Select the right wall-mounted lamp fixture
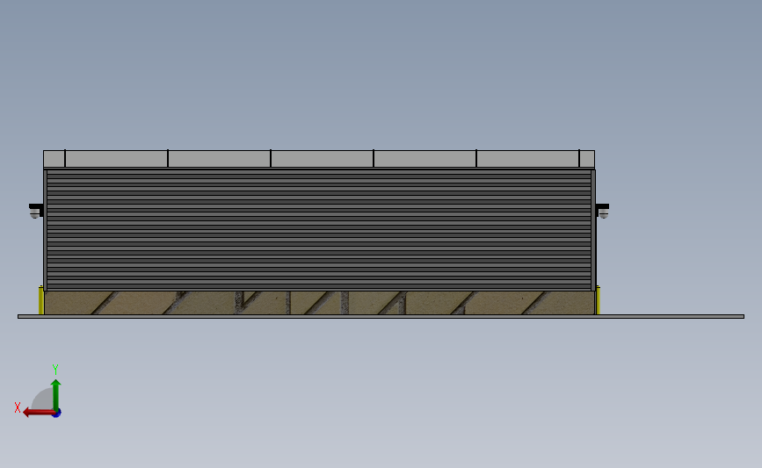Viewport: 762px width, 468px height. [x=603, y=212]
